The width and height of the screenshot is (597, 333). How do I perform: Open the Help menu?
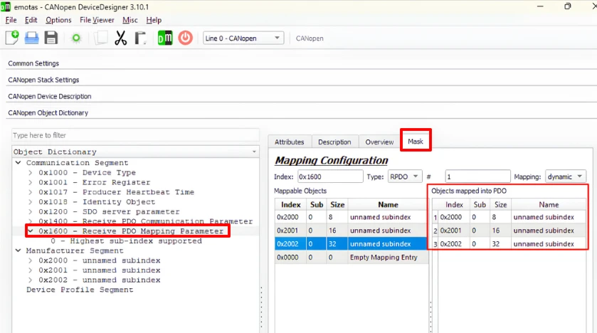[154, 20]
